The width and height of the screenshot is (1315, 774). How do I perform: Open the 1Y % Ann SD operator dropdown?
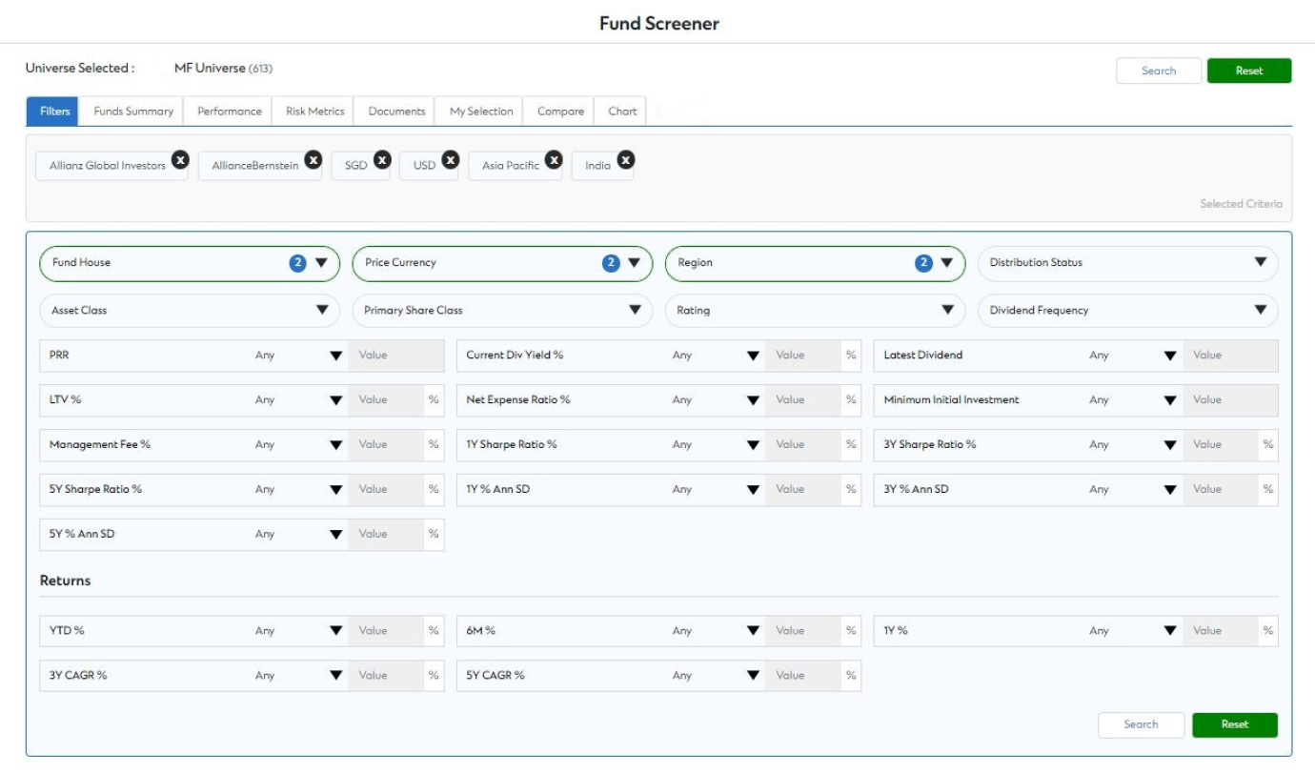pos(715,490)
